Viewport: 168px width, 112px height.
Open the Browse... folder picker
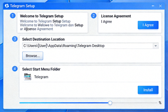tap(33, 56)
